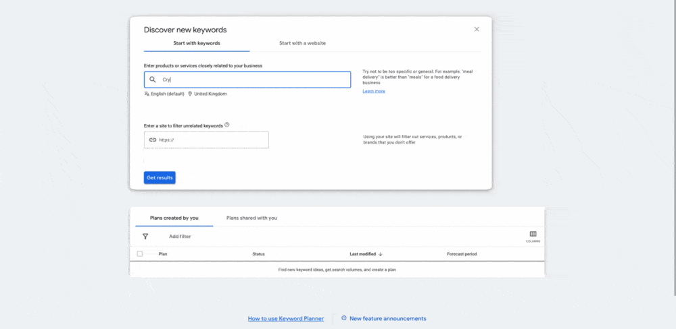This screenshot has height=329, width=676.
Task: Switch to Start with keywords tab
Action: point(197,43)
